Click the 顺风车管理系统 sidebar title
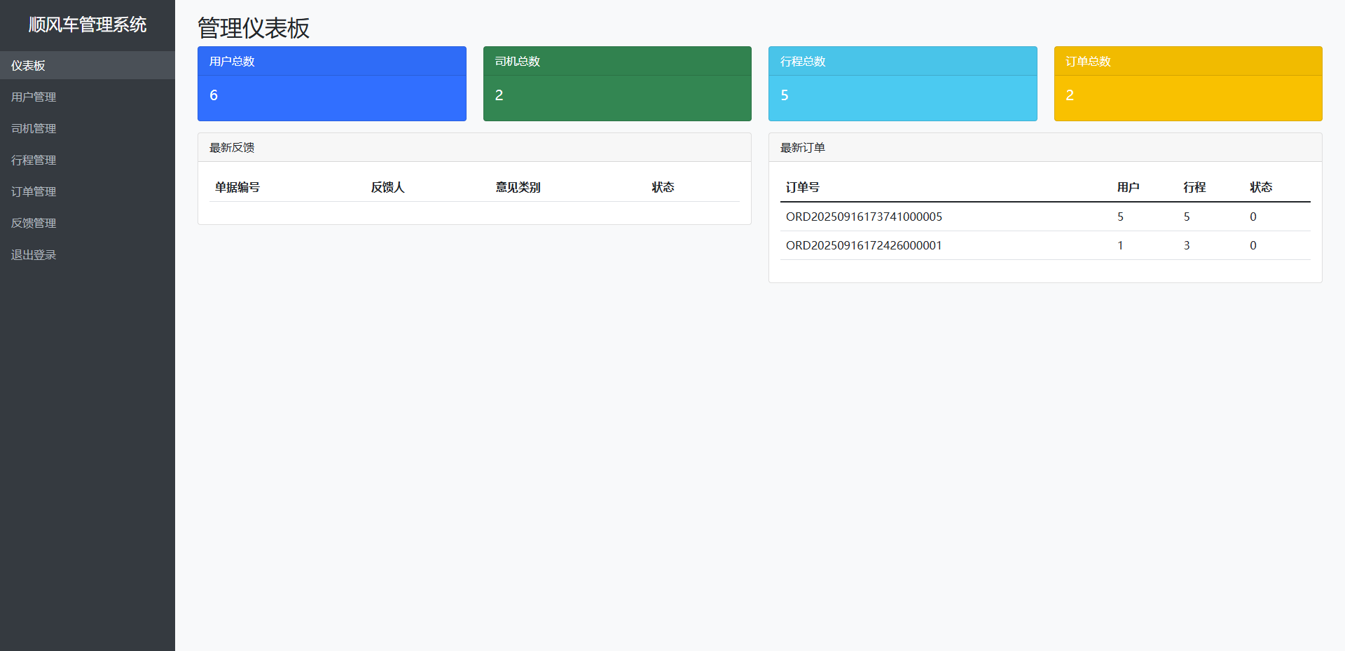The height and width of the screenshot is (651, 1345). (x=88, y=25)
